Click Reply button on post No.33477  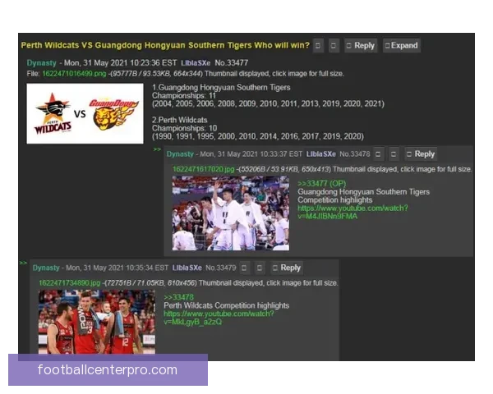coord(361,46)
